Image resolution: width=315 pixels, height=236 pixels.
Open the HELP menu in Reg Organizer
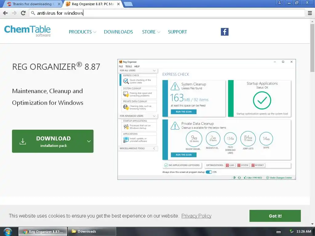(137, 66)
